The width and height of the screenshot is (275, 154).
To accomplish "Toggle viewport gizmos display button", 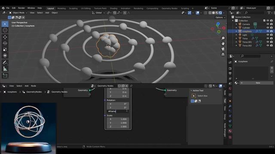I will pos(189,13).
